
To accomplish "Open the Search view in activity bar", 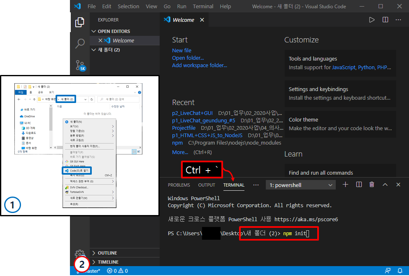I will (80, 43).
